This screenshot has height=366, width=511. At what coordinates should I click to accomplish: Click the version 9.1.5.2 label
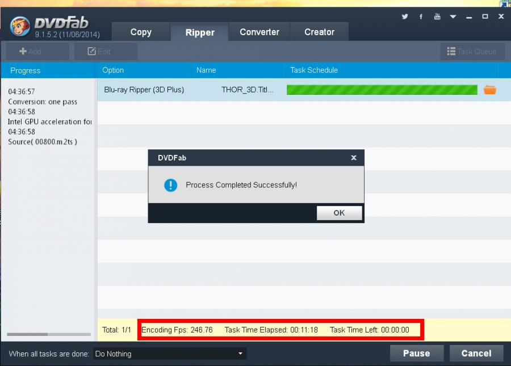coord(68,35)
